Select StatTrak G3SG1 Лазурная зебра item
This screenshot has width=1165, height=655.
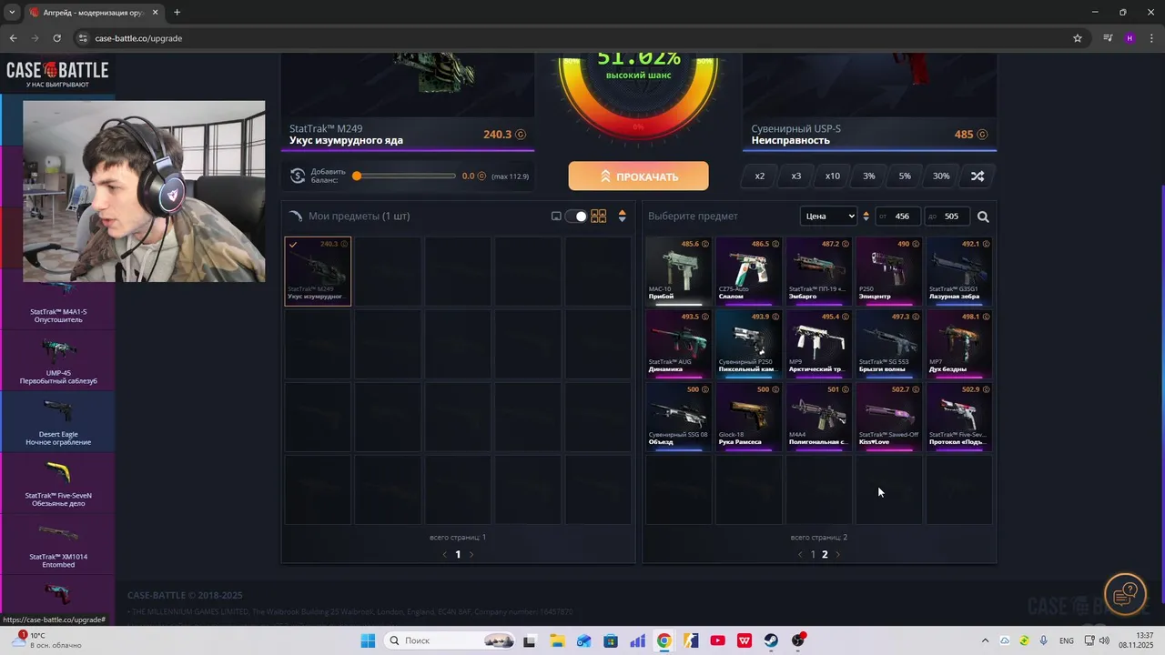point(958,271)
